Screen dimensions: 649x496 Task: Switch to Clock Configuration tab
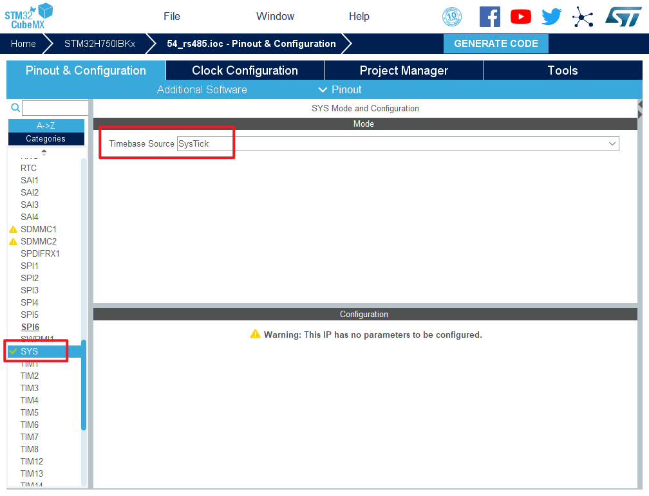245,71
